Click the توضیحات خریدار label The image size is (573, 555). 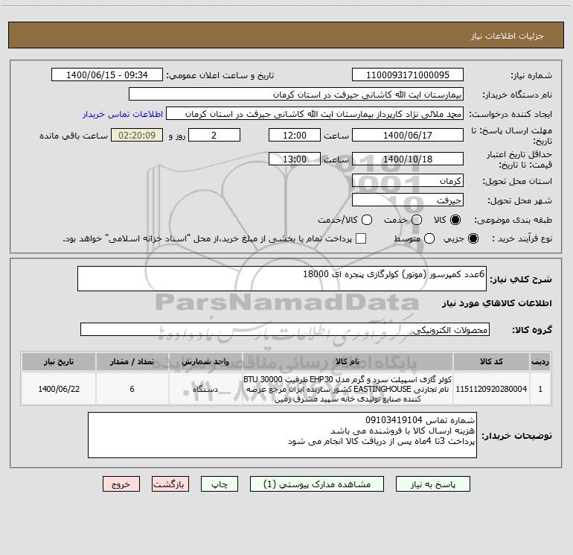516,436
